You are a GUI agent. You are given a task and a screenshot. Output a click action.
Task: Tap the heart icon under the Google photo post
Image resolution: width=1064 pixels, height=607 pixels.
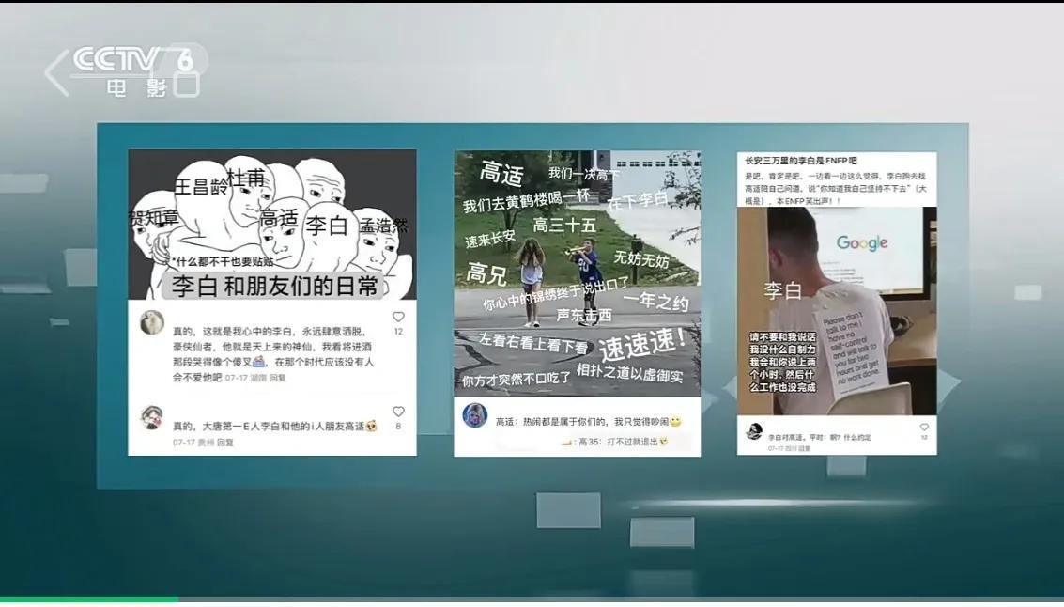pos(924,428)
